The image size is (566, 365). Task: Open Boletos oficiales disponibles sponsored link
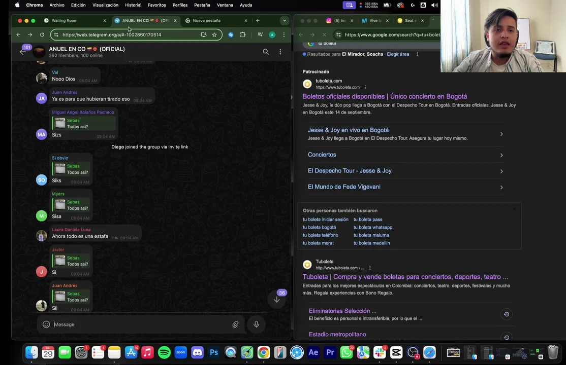tap(385, 96)
